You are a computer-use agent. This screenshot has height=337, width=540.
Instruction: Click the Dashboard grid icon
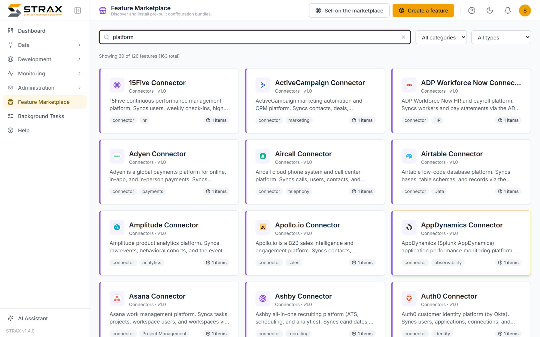[x=10, y=31]
